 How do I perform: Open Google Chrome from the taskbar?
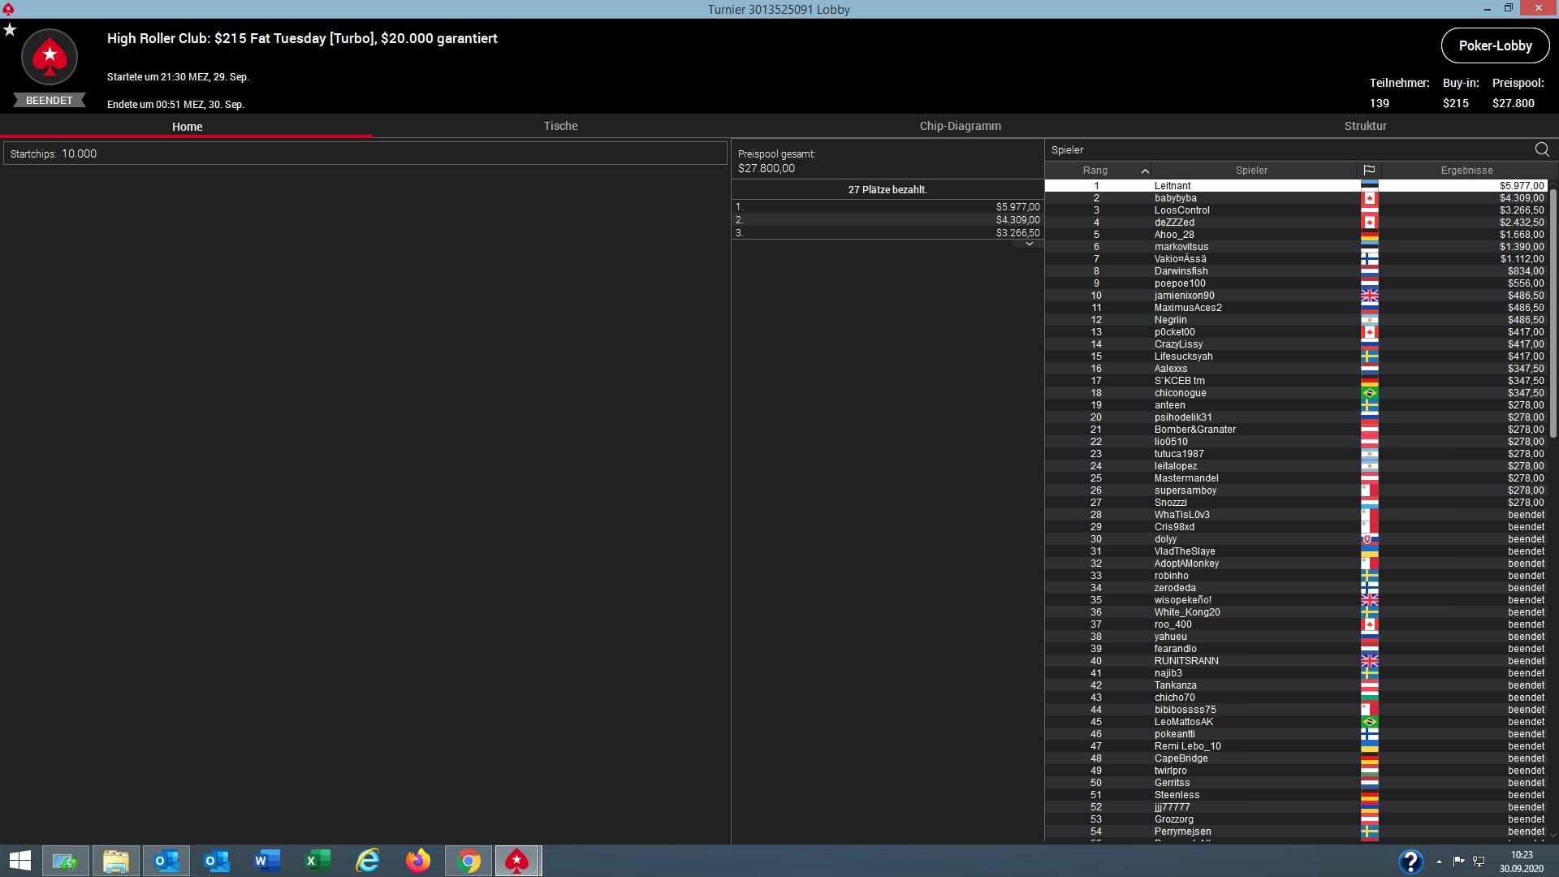[x=469, y=861]
